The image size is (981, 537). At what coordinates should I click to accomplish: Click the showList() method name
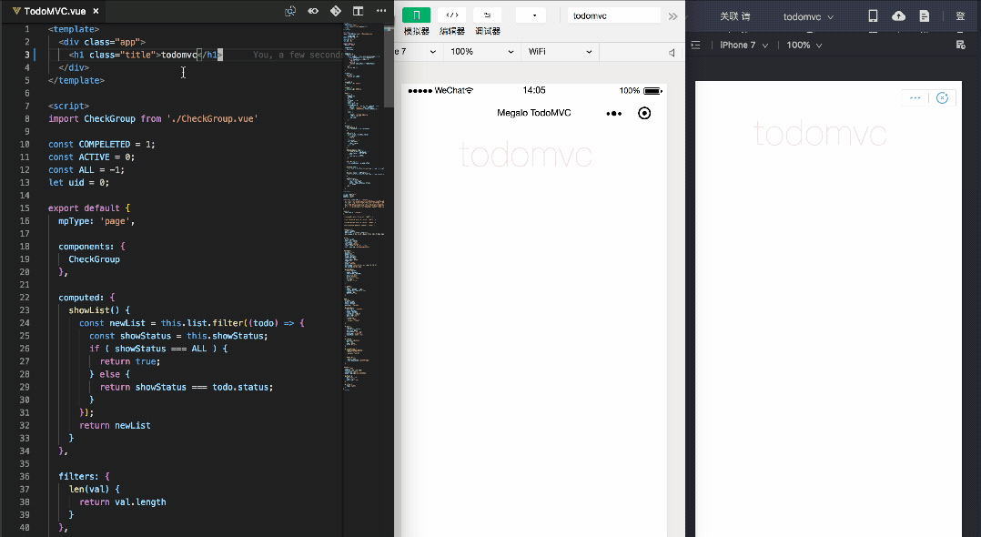(94, 309)
